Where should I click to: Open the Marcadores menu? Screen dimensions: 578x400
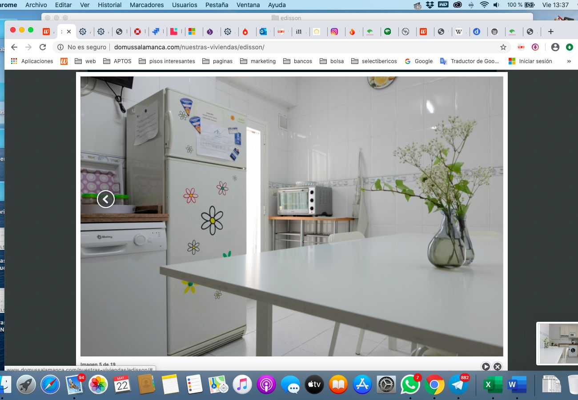pyautogui.click(x=147, y=5)
